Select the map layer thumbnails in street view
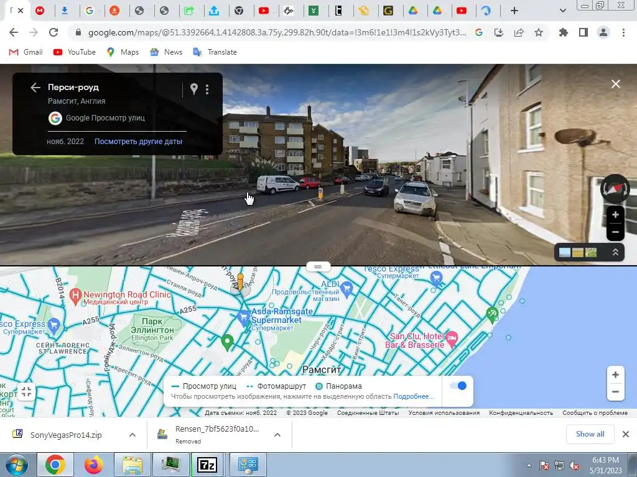The width and height of the screenshot is (637, 477). 578,252
